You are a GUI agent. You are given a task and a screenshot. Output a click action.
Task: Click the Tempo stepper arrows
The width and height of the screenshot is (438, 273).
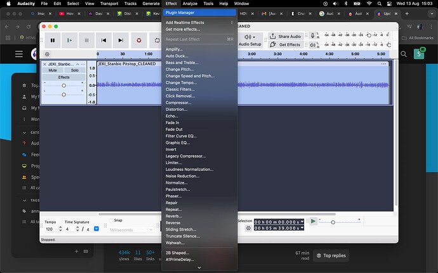pos(60,229)
